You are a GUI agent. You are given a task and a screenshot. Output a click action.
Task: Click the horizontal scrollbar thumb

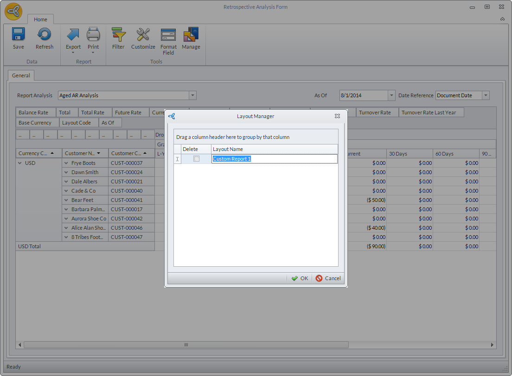point(186,345)
